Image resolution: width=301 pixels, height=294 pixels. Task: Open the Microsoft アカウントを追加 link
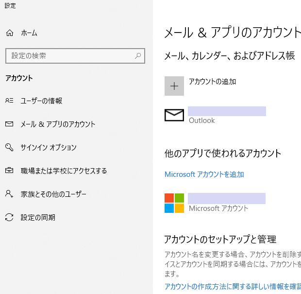pyautogui.click(x=204, y=174)
